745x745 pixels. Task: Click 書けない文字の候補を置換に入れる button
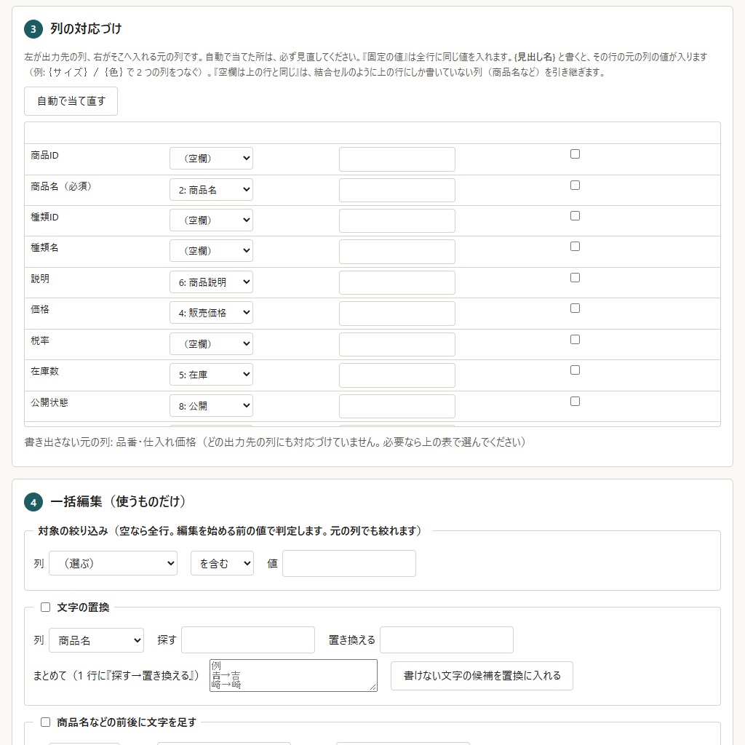click(482, 675)
